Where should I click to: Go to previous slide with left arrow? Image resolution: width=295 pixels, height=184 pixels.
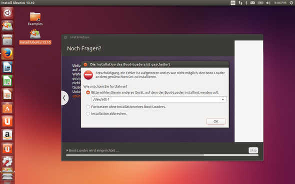pos(64,98)
